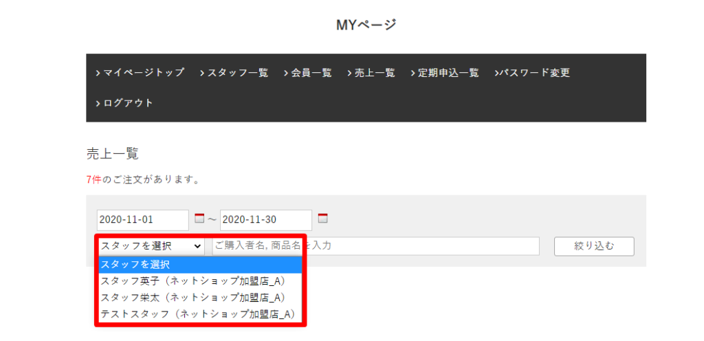Click the 売上一覧 section heading
704x341 pixels.
point(112,153)
